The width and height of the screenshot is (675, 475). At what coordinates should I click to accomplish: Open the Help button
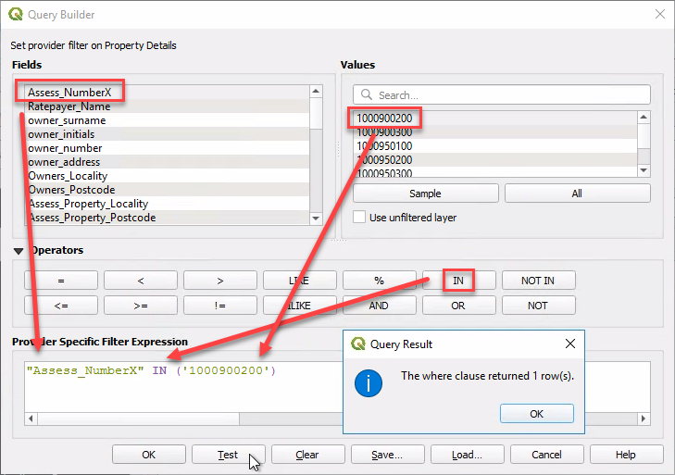point(626,455)
